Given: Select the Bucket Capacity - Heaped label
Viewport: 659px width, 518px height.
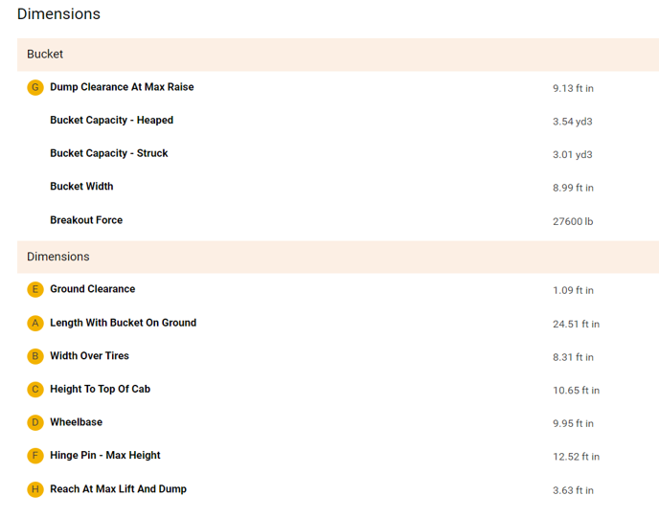Looking at the screenshot, I should click(111, 121).
